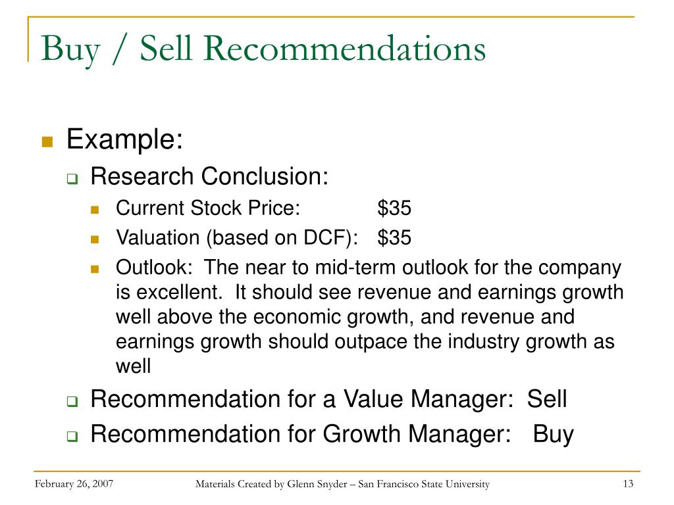This screenshot has height=505, width=674.
Task: Click the hollow square bullet before Research Conclusion
Action: coord(72,179)
